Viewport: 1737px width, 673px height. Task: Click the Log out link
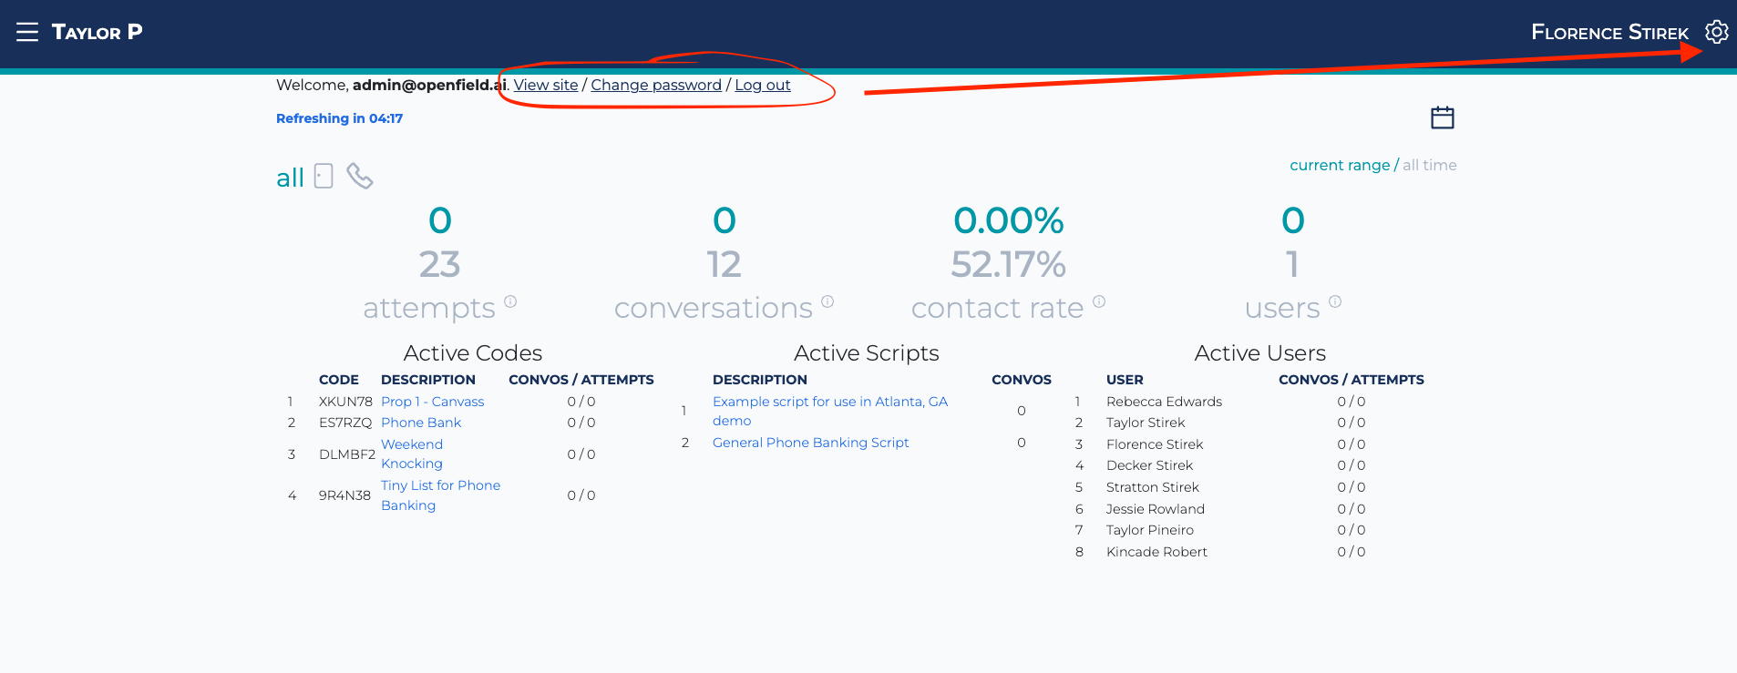pyautogui.click(x=762, y=85)
